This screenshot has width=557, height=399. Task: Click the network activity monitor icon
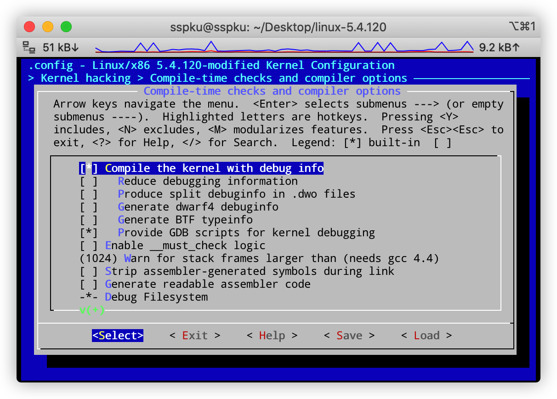(x=29, y=47)
